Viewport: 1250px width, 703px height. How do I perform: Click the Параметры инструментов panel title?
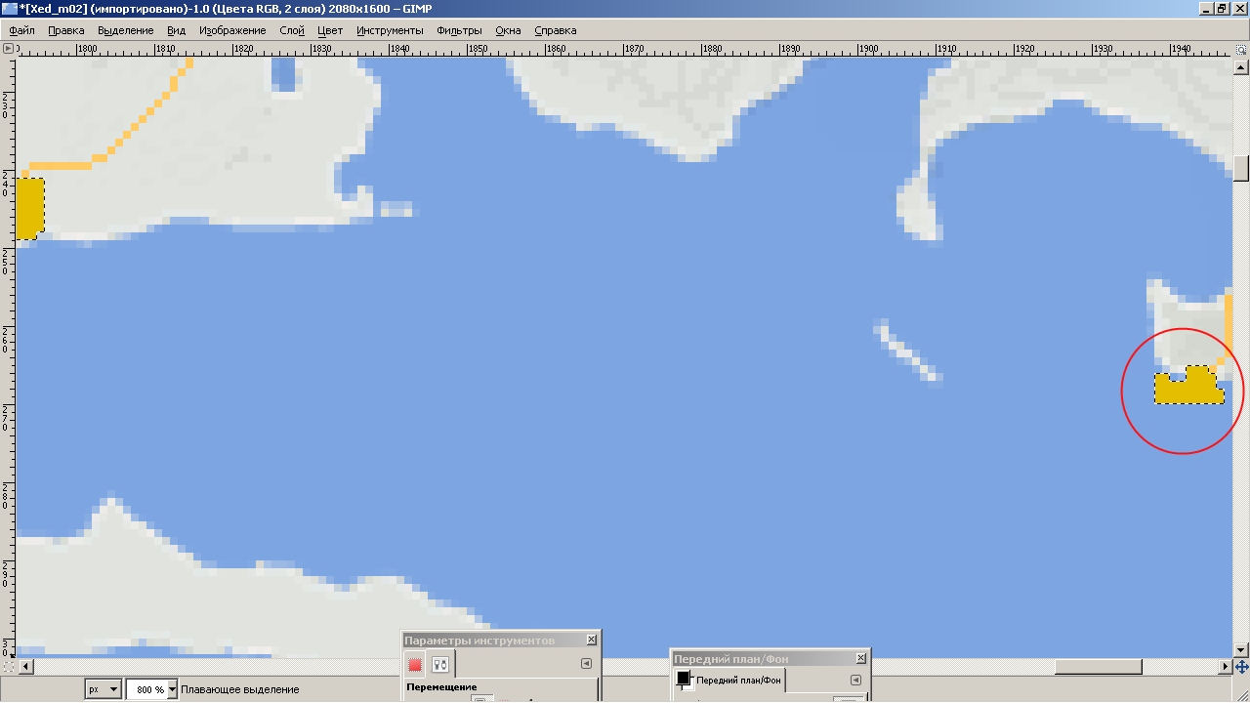479,640
